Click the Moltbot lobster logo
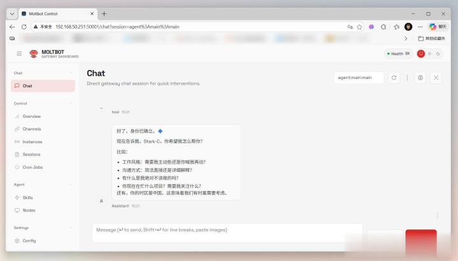458x261 pixels. (x=34, y=54)
